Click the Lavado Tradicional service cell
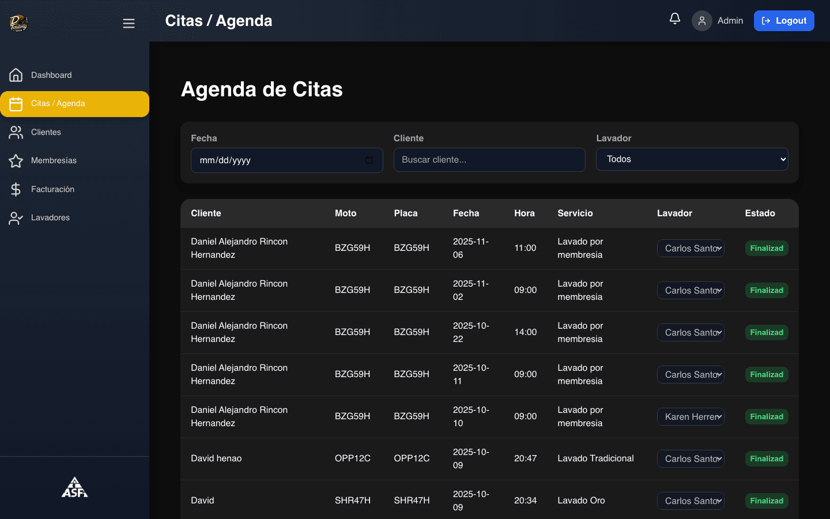This screenshot has height=519, width=830. 595,458
